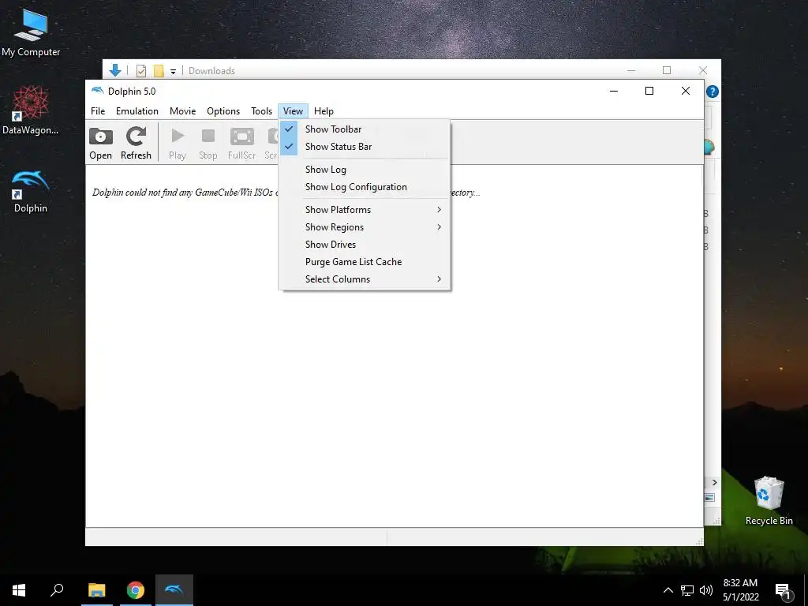Toggle Show Drives in View menu

(x=365, y=245)
